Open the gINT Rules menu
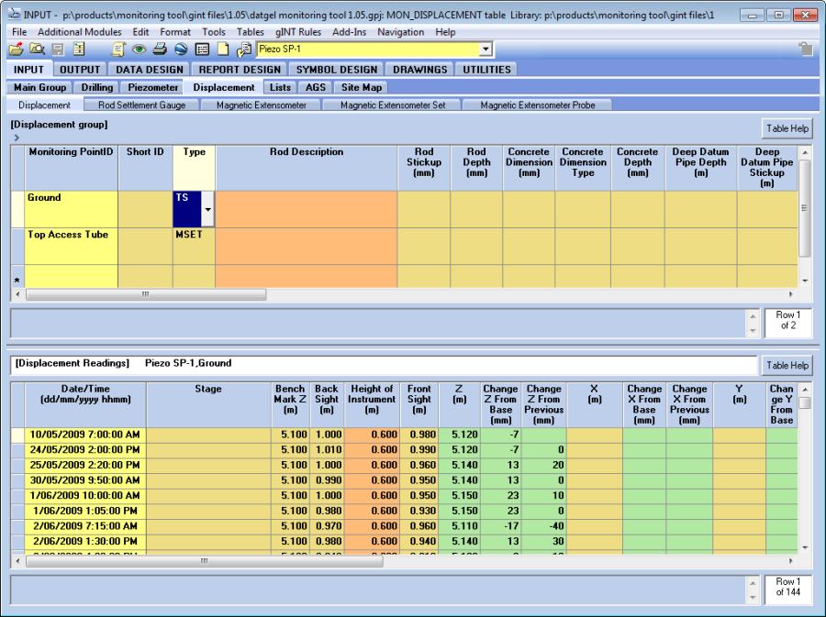This screenshot has width=826, height=617. pyautogui.click(x=299, y=32)
